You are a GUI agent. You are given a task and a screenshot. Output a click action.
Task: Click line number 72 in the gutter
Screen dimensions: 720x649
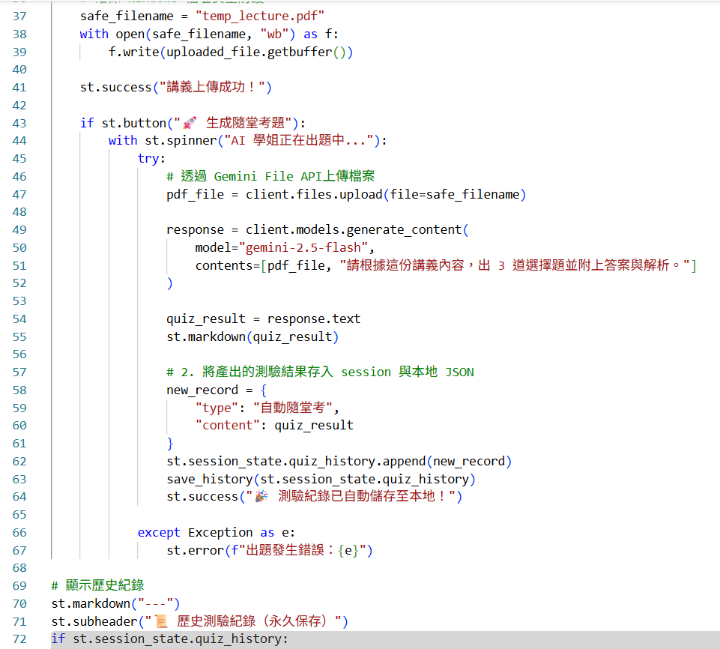point(19,639)
